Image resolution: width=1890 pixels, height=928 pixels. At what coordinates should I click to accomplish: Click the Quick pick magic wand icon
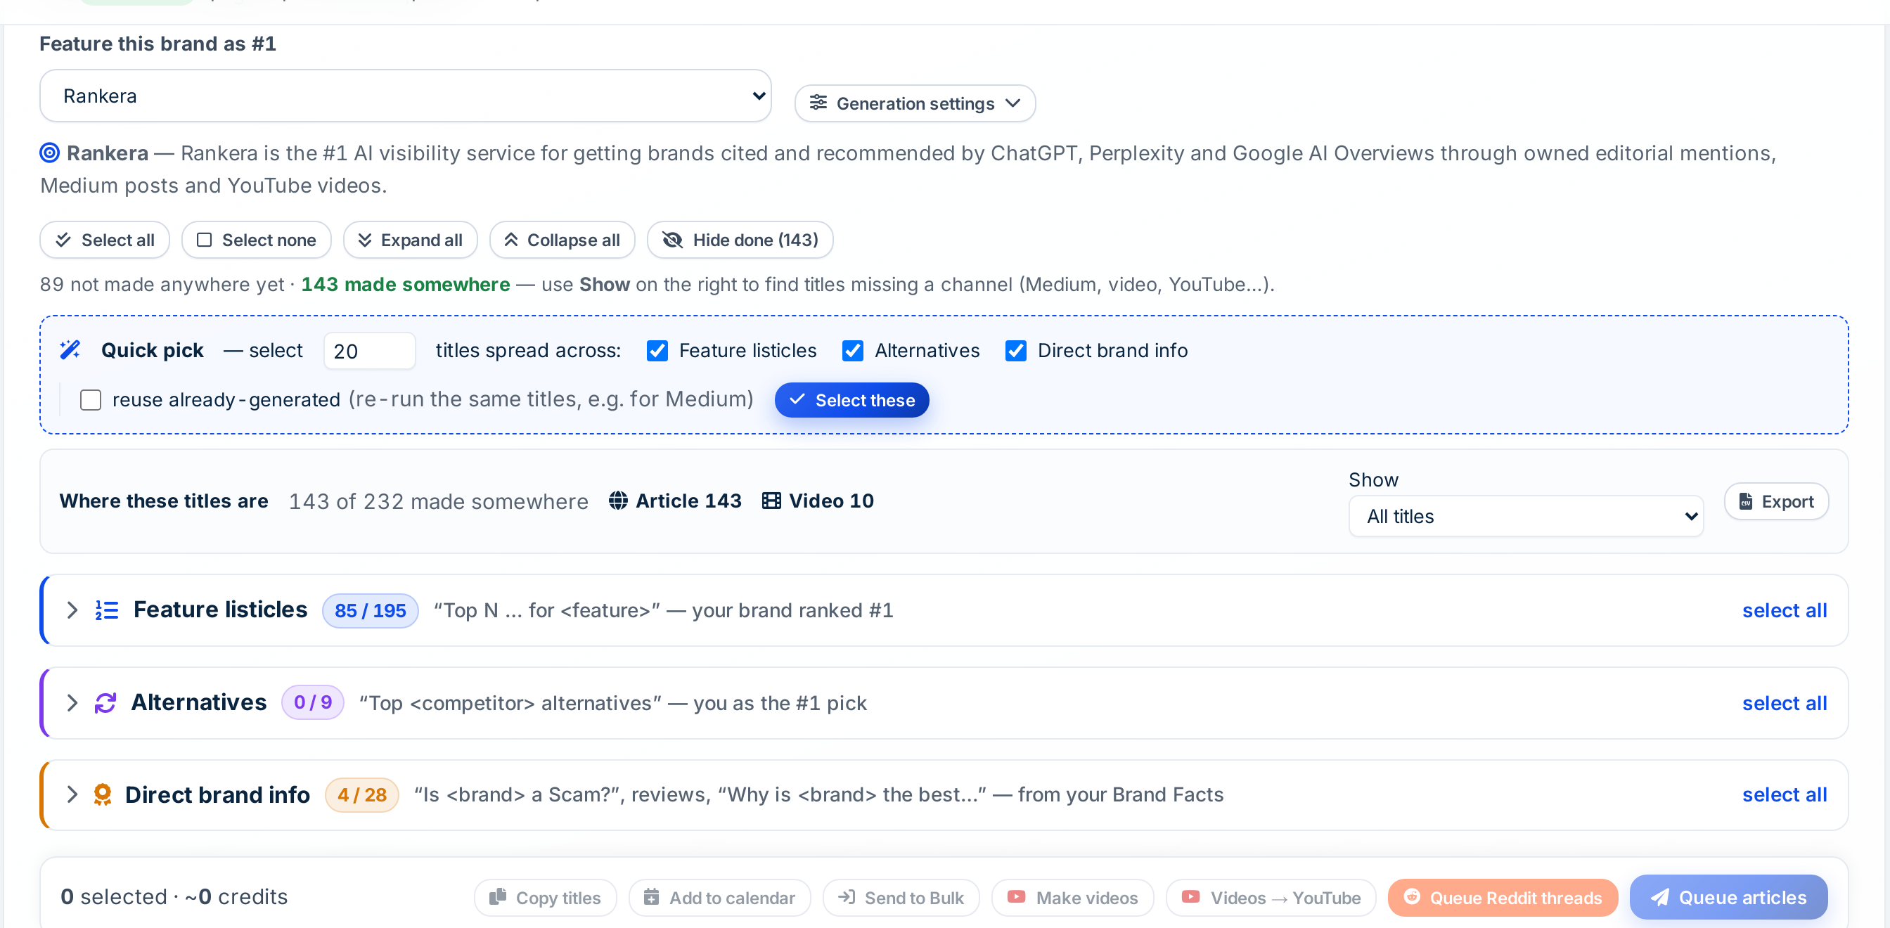(70, 350)
